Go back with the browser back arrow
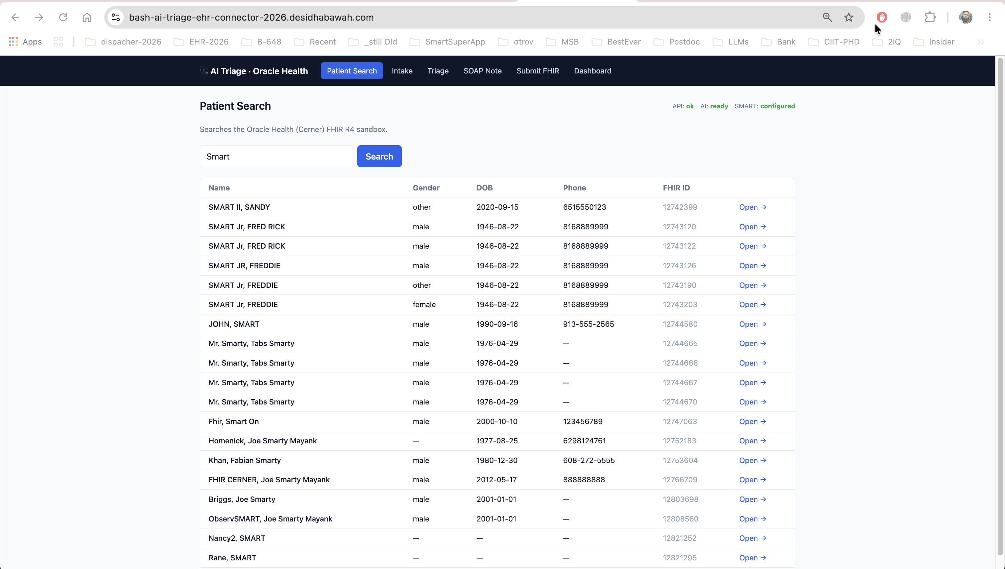 [15, 17]
